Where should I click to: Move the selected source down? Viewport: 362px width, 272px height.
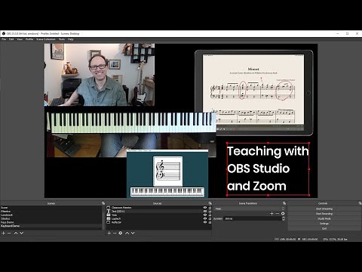pyautogui.click(x=133, y=233)
